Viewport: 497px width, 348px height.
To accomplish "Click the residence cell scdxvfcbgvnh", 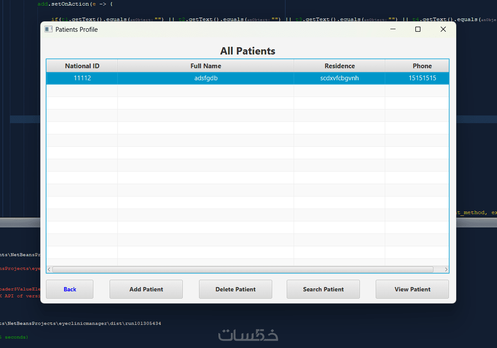I will point(340,78).
